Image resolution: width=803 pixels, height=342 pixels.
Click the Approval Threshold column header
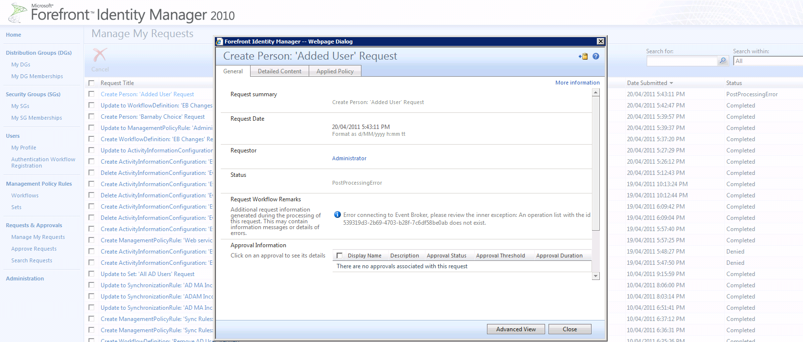[501, 256]
